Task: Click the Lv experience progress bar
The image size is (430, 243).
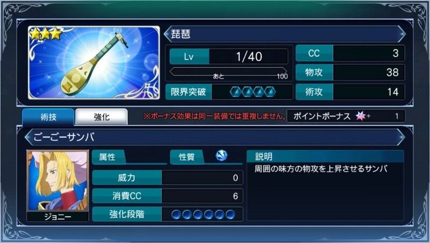Action: point(228,72)
